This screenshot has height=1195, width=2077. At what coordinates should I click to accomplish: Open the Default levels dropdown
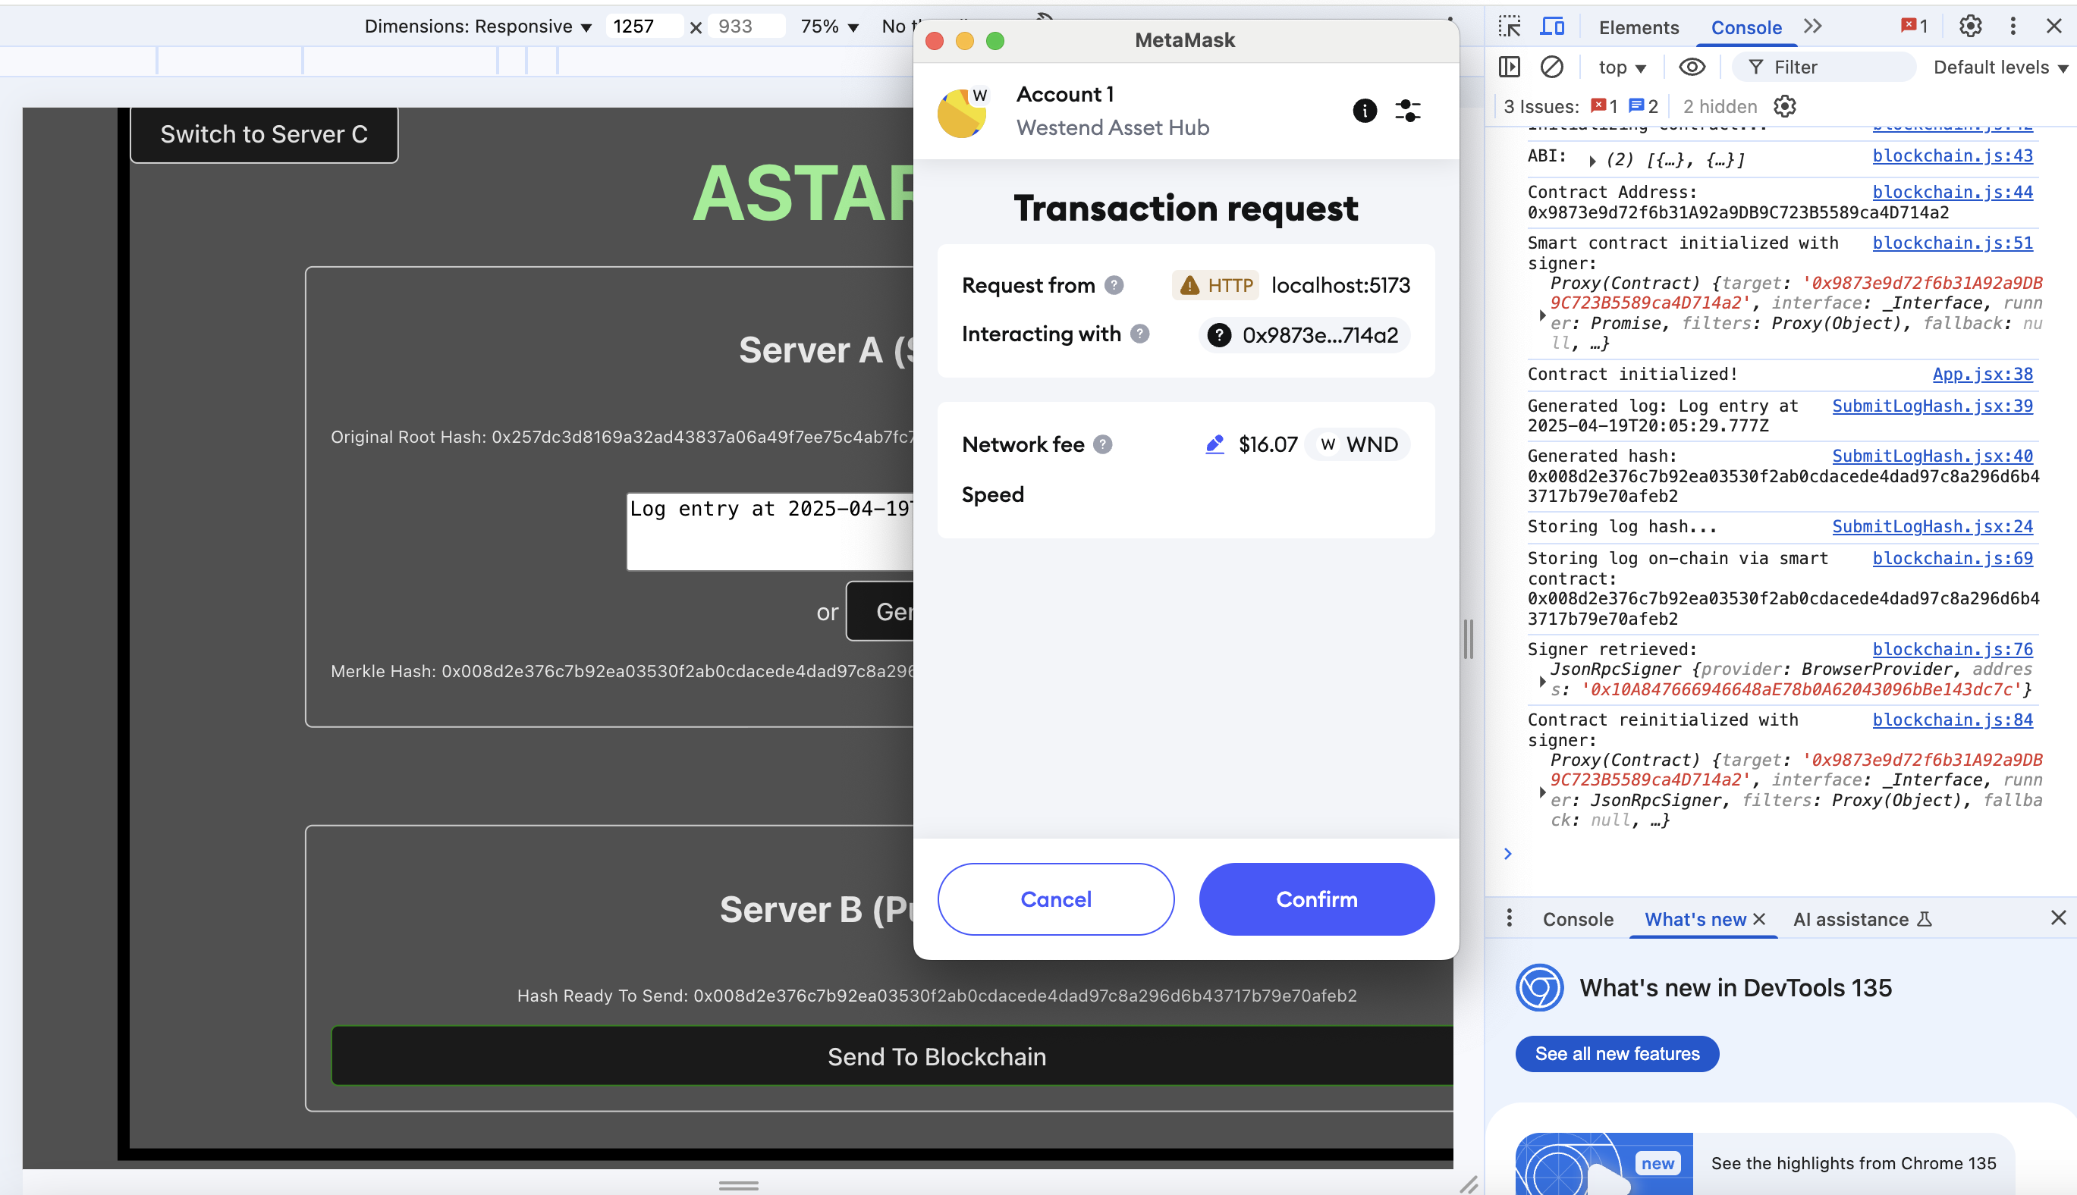[2000, 67]
